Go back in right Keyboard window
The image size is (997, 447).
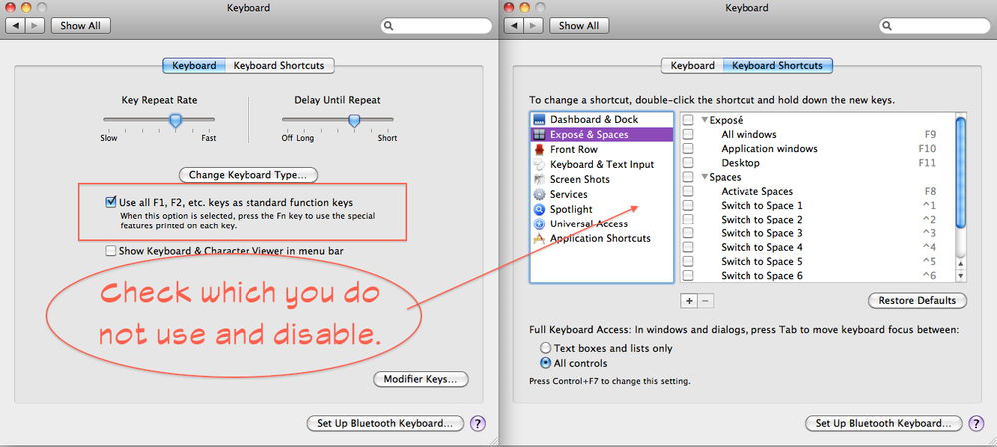tap(514, 26)
